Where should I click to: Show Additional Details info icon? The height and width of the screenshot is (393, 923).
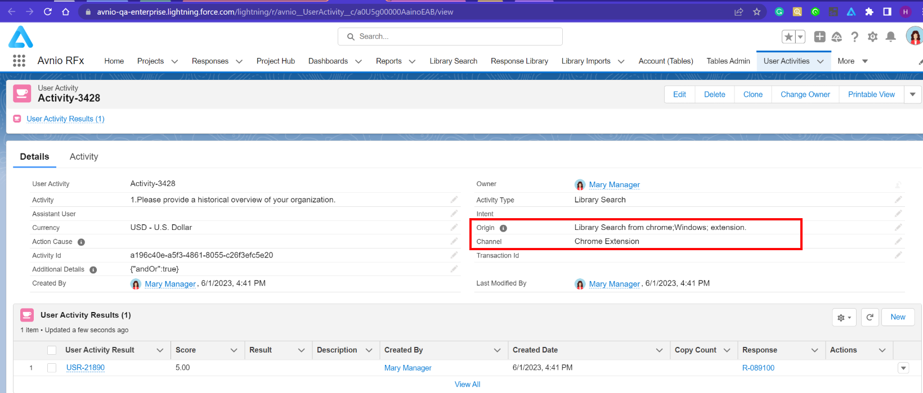tap(93, 270)
